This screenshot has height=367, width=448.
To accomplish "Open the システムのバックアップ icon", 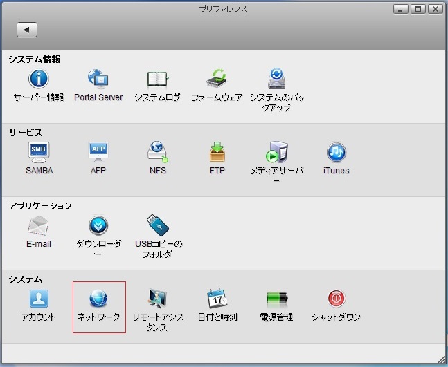I will [x=276, y=78].
